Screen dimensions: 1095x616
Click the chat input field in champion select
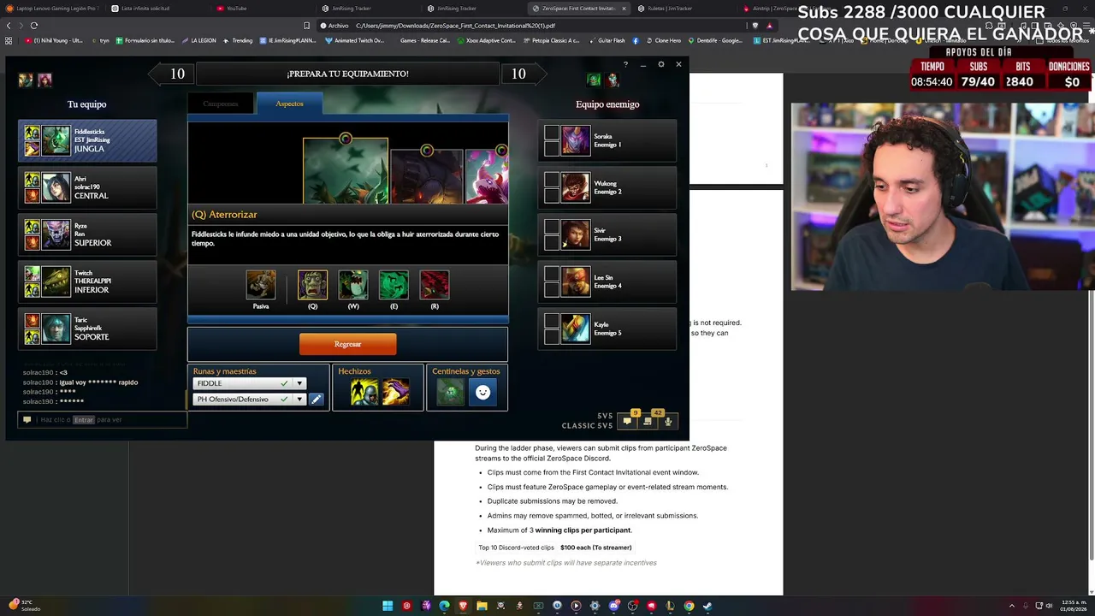102,420
